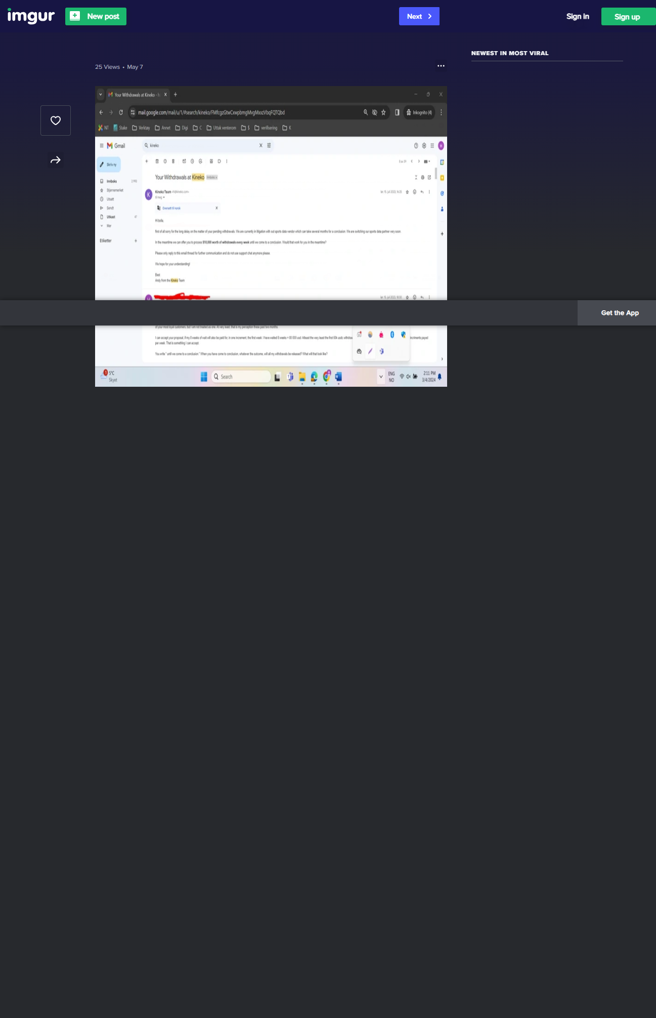The height and width of the screenshot is (1018, 656).
Task: Open the Sign in page
Action: pos(578,16)
